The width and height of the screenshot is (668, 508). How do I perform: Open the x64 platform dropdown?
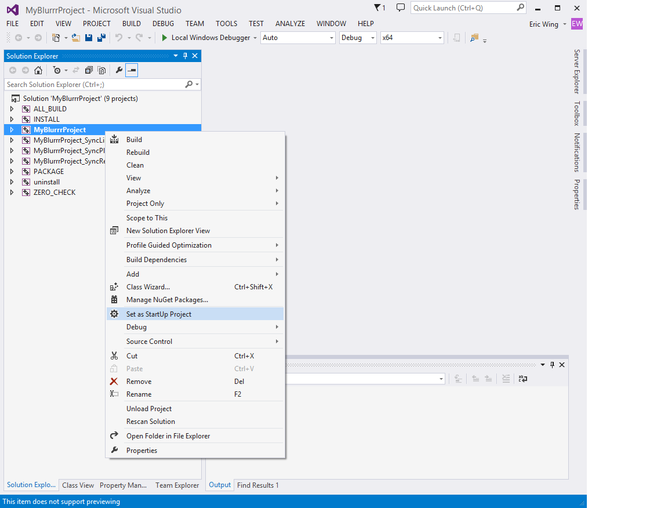click(412, 38)
